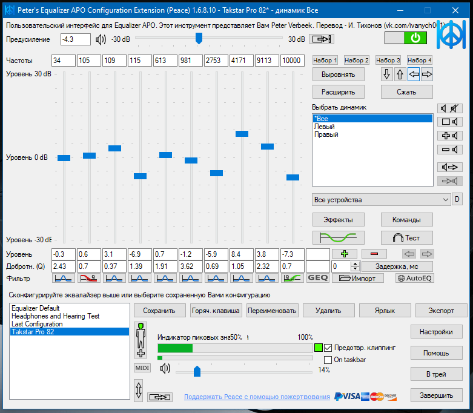Click the delay spinner down arrow
473x413 pixels.
point(356,269)
